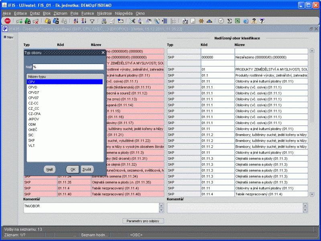Click scroll down arrow of classification table
The image size is (321, 241).
[x=312, y=194]
